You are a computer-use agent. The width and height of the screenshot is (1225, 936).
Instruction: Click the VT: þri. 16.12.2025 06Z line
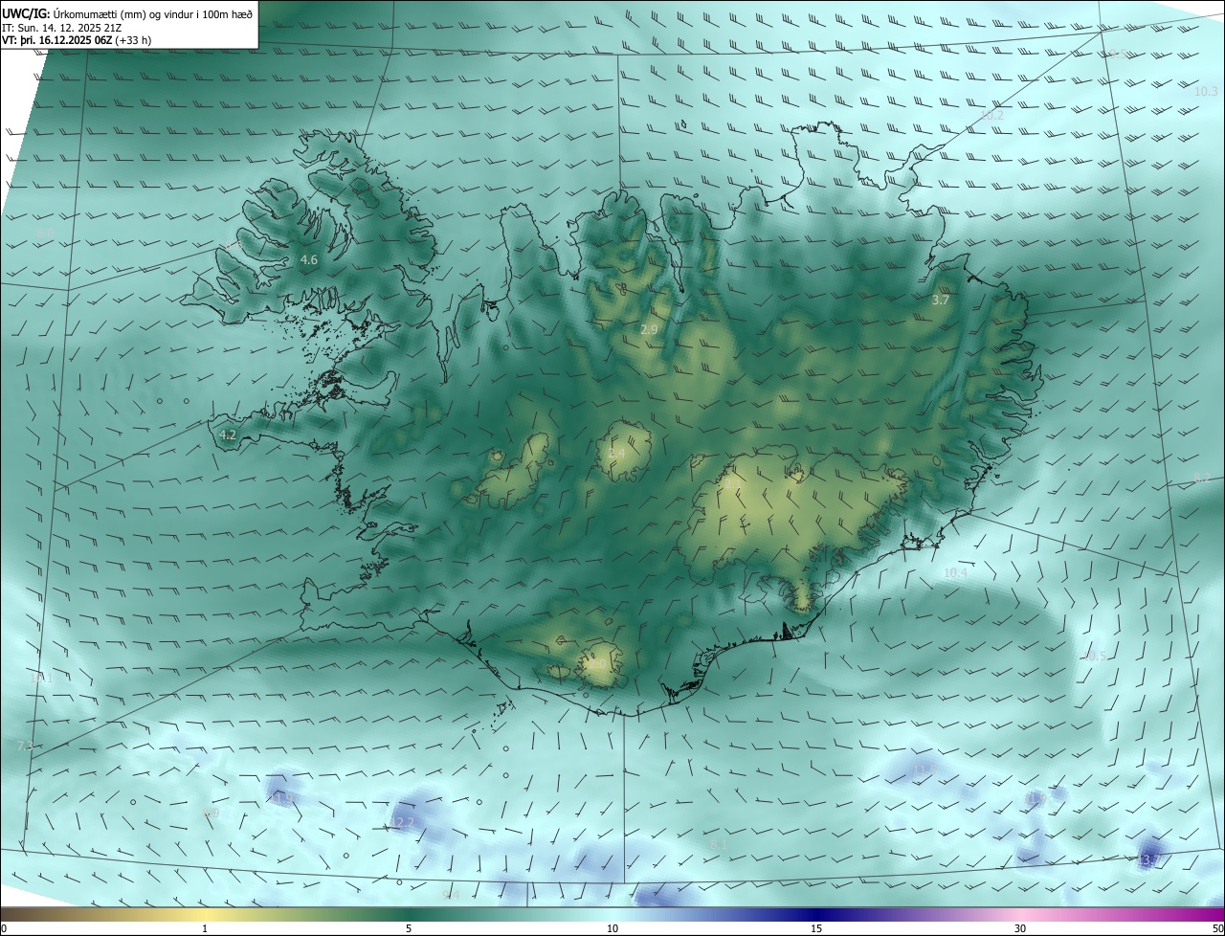point(77,40)
